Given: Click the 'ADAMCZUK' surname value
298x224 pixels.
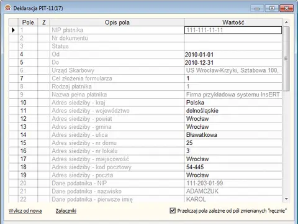Looking at the screenshot, I should tap(233, 191).
